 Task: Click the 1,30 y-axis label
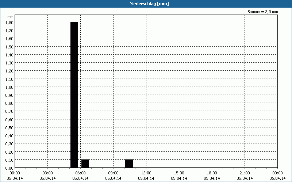[9, 63]
